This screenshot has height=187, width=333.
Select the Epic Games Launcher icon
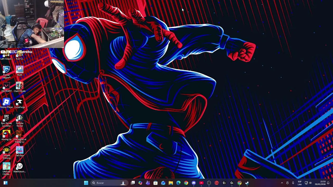[x=6, y=121]
